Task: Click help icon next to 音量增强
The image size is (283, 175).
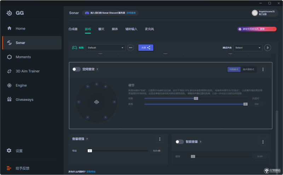Action: point(87,139)
